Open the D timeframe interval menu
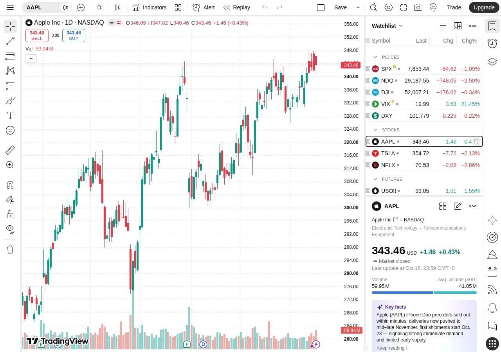Screen dimensions: 501x352 point(99,7)
